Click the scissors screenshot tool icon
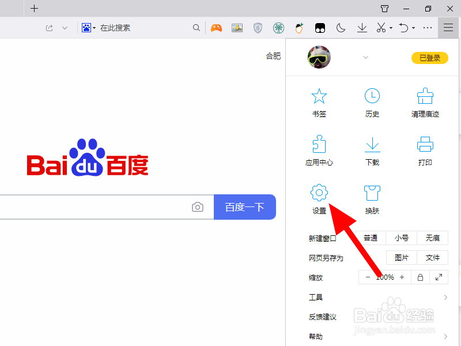 coord(381,28)
